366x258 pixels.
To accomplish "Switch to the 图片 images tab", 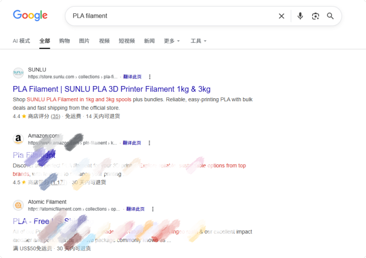I will (84, 41).
